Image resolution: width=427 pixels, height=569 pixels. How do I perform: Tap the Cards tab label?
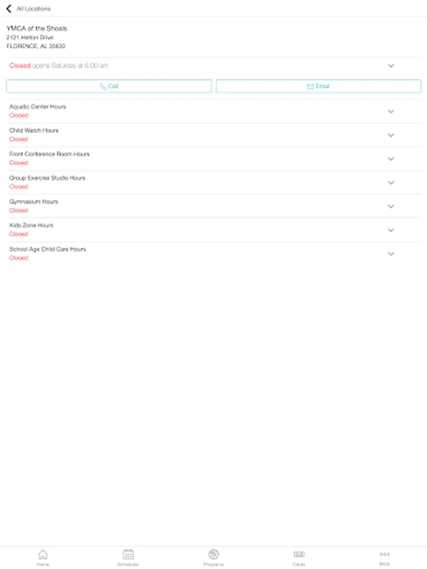pyautogui.click(x=299, y=565)
